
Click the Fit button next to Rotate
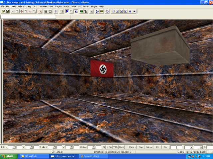pyautogui.click(x=104, y=147)
